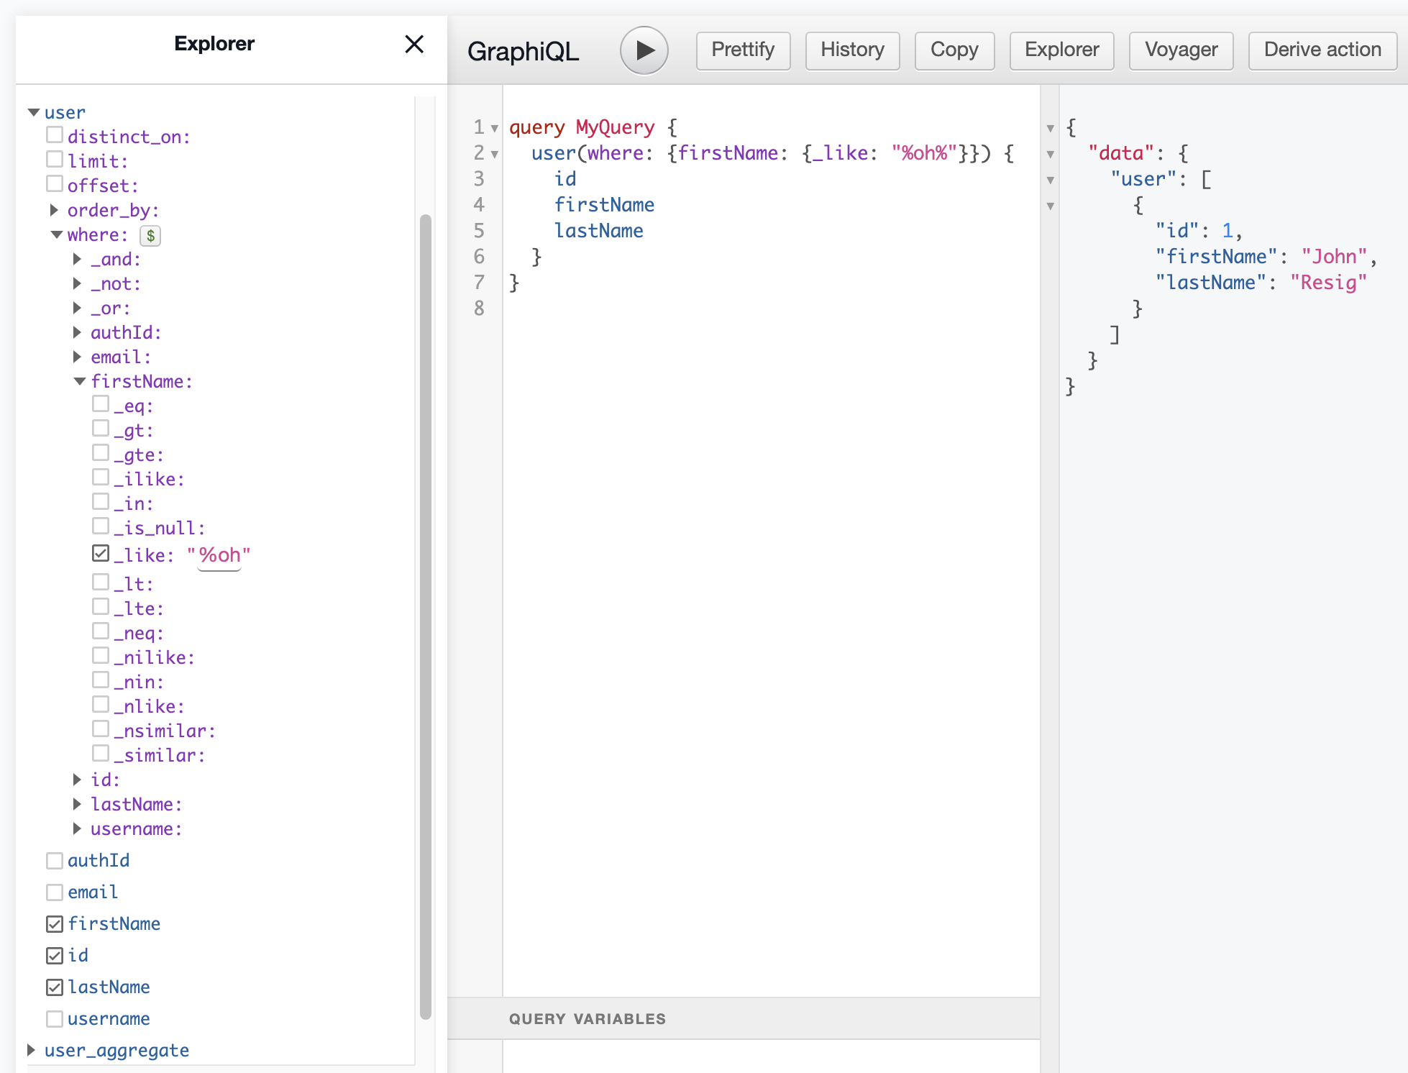Enable the distinct_on checkbox
Image resolution: width=1408 pixels, height=1073 pixels.
click(55, 135)
